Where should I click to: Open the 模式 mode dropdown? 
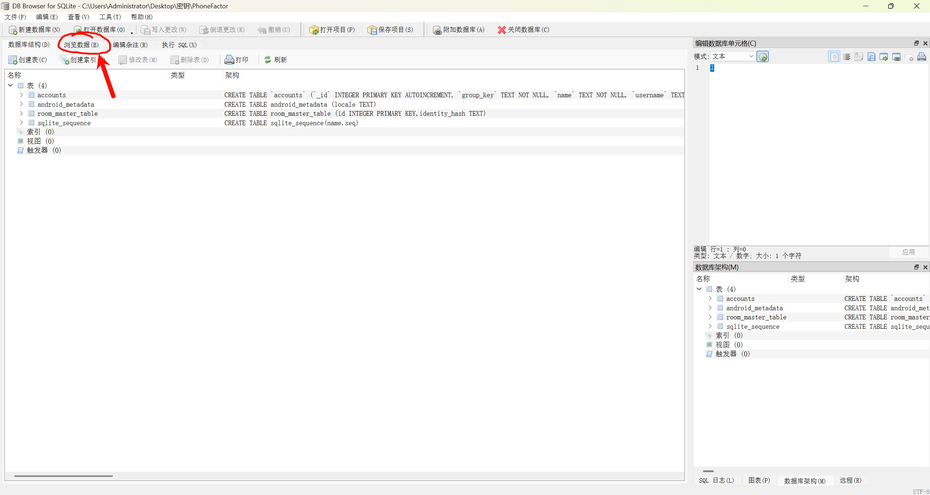click(732, 56)
